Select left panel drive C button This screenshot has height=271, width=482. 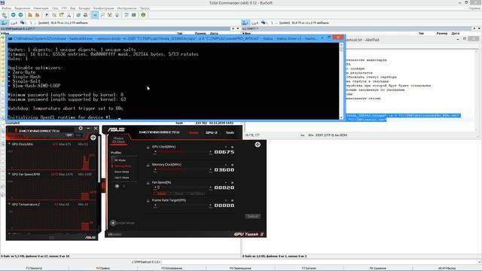(x=5, y=23)
